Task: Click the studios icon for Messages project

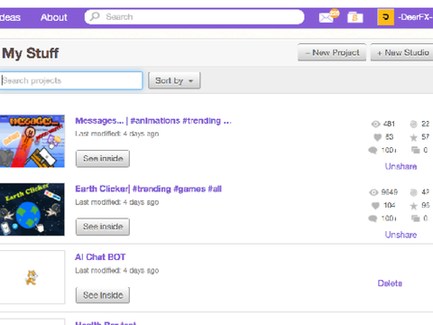Action: pyautogui.click(x=416, y=150)
